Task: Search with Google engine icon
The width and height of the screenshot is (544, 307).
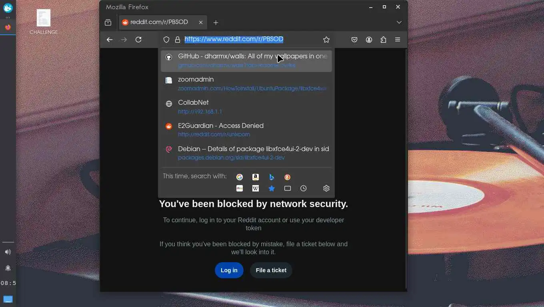Action: coord(240,177)
